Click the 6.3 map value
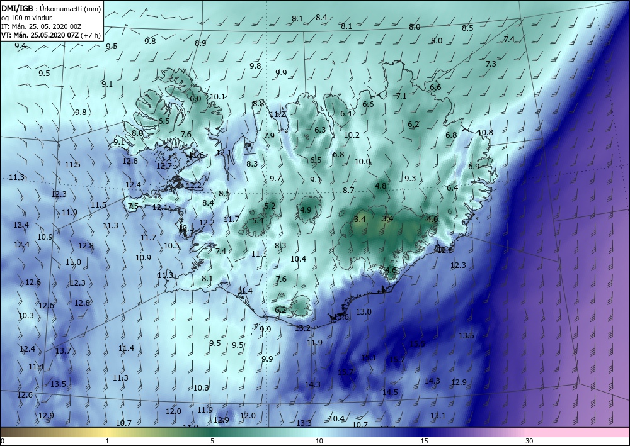Screen dimensions: 630x446 point(320,130)
